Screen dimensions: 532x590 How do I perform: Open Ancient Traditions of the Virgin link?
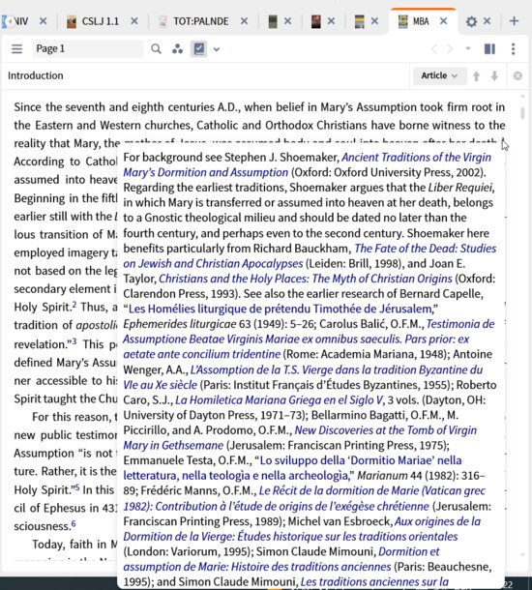(x=416, y=158)
